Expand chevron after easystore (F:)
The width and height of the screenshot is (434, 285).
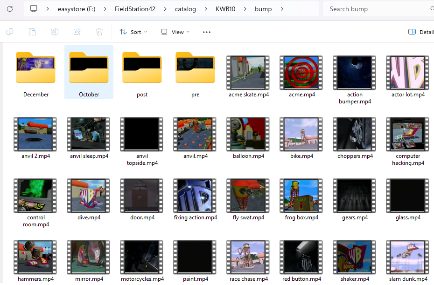(x=105, y=9)
